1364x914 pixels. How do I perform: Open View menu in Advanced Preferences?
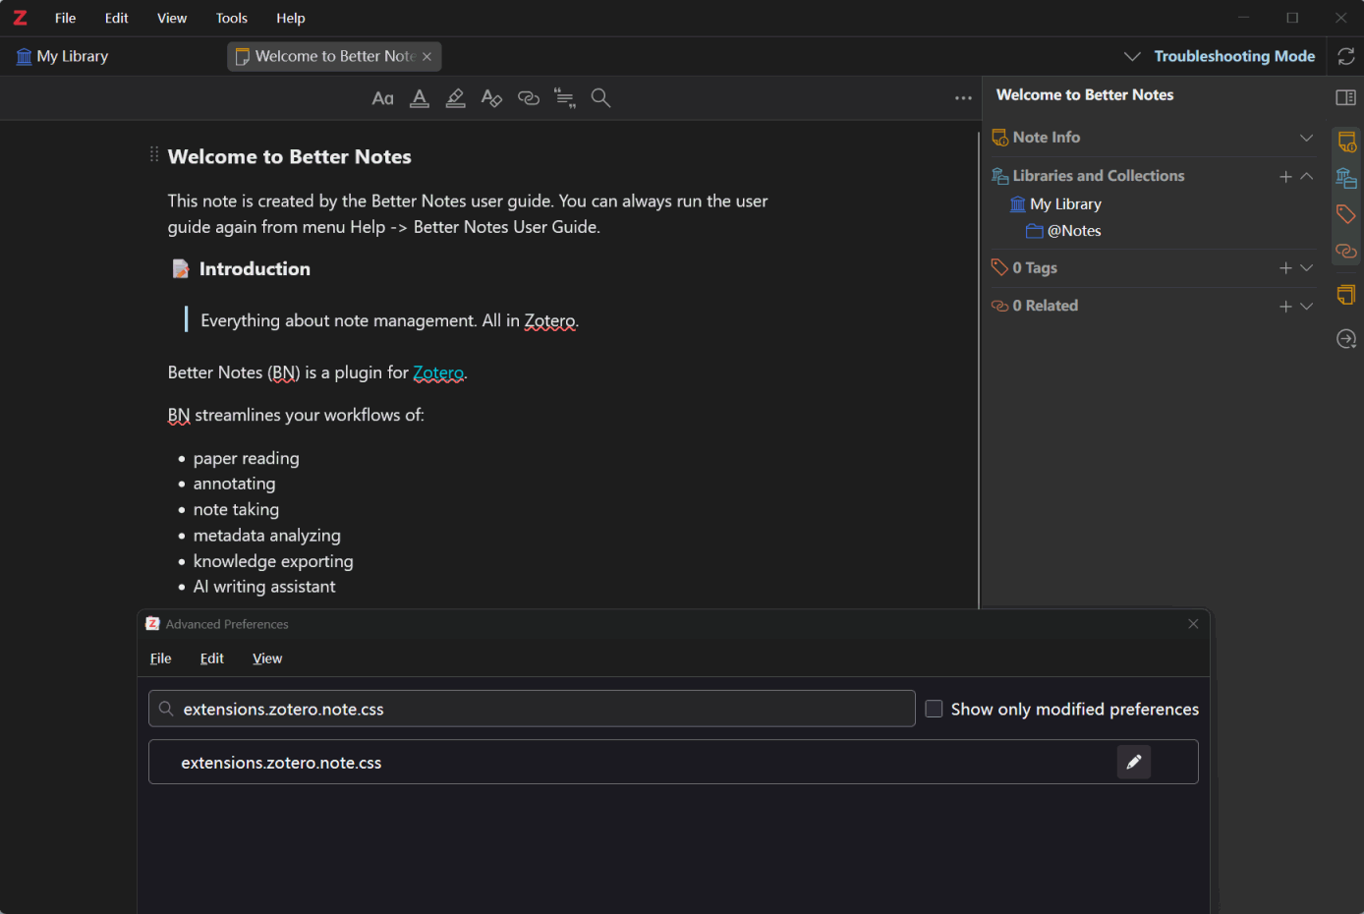click(x=267, y=658)
